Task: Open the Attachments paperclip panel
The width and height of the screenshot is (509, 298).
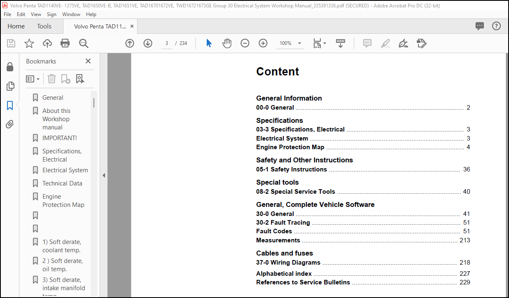Action: point(10,124)
